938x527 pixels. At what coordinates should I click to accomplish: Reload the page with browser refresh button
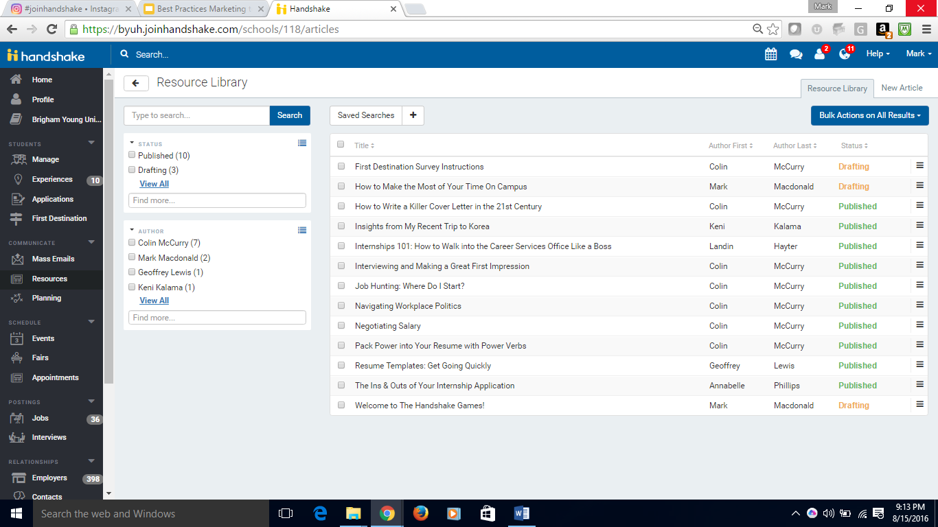52,30
